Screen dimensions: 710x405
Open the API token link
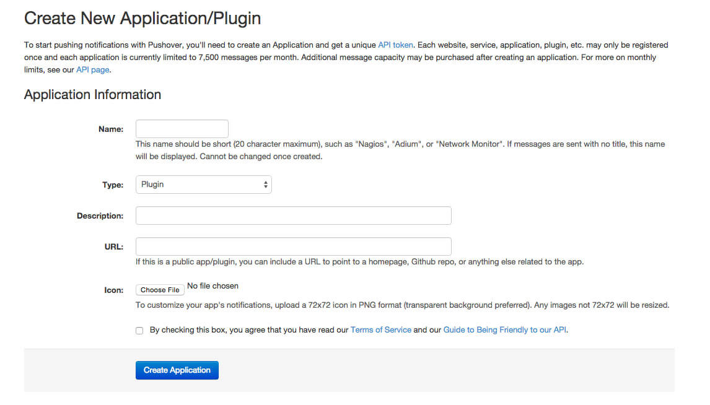pos(395,45)
